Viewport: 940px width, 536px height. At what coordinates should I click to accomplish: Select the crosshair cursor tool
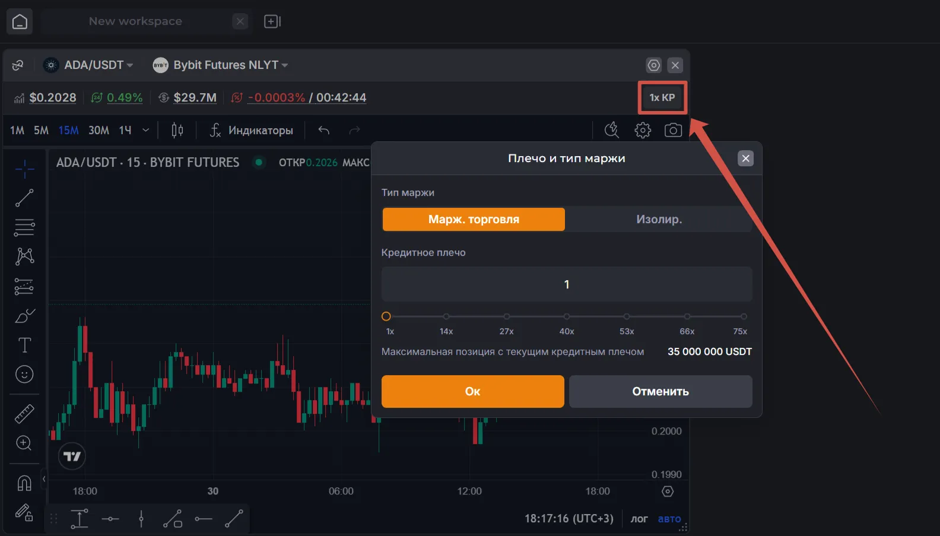click(x=24, y=169)
